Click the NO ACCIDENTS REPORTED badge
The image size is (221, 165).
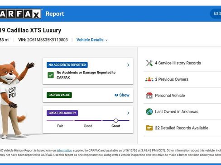pos(67,65)
